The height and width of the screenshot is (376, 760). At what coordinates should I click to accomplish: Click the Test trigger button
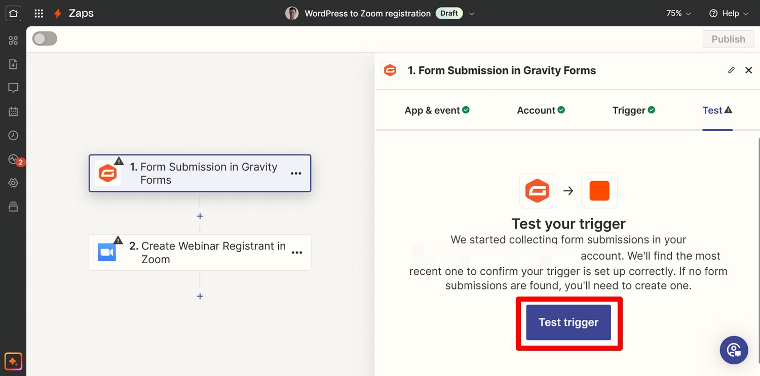point(568,322)
